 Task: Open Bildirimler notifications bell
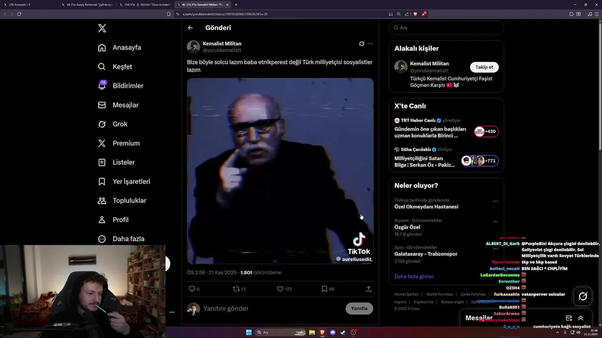[121, 86]
